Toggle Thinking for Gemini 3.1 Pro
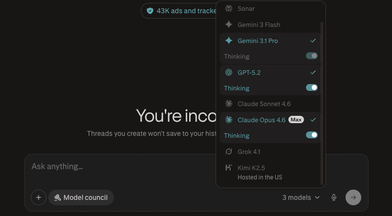 312,56
